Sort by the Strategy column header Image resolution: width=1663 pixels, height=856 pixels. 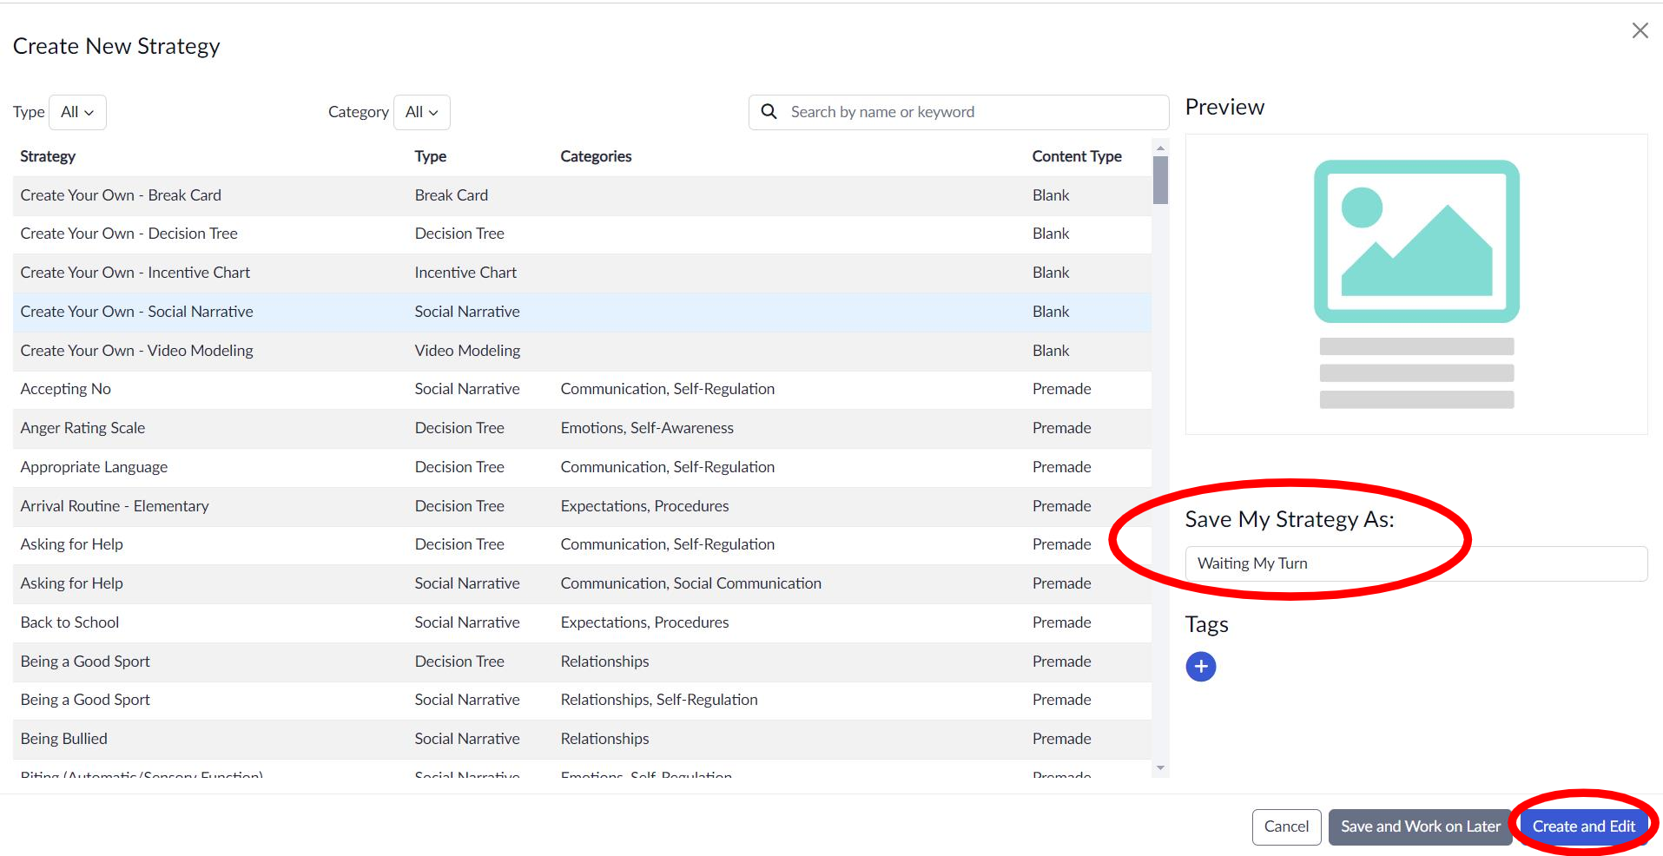(48, 156)
